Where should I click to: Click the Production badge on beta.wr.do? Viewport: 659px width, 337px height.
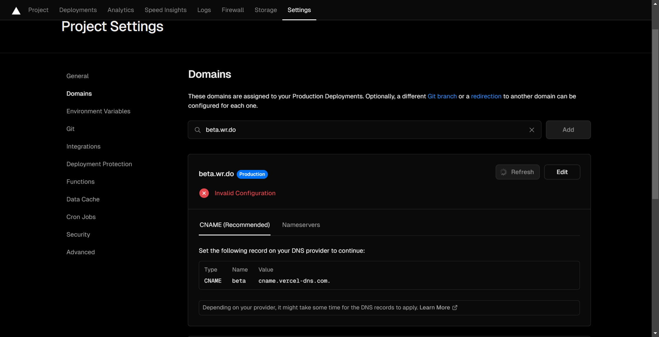(252, 174)
